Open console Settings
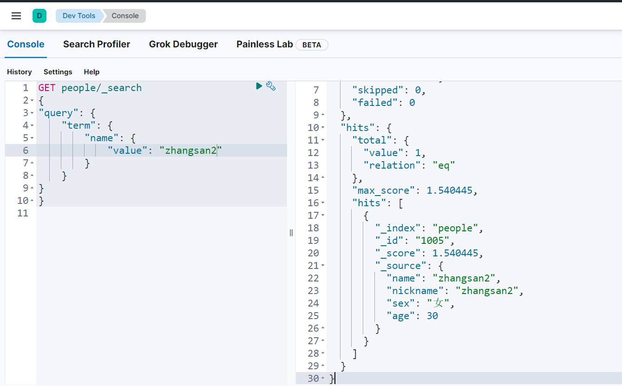This screenshot has width=622, height=386. [x=58, y=72]
